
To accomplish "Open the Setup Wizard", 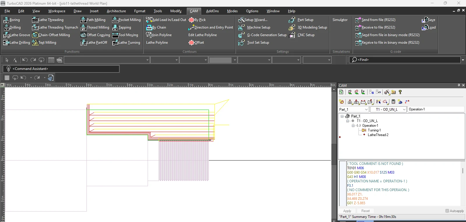I will [x=253, y=20].
